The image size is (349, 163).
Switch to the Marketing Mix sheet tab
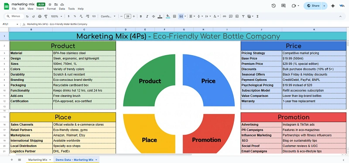tap(38, 160)
